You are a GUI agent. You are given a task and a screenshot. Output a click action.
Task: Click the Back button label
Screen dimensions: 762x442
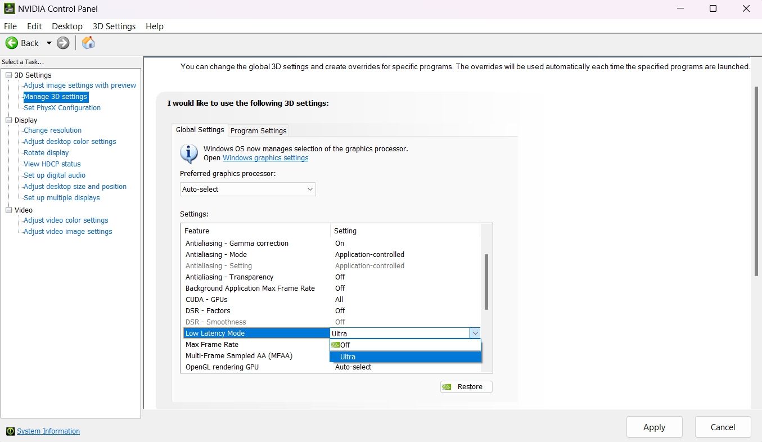[x=30, y=43]
